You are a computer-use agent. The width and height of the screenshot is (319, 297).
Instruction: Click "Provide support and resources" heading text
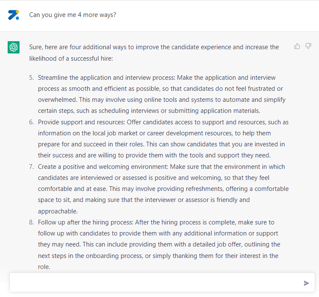pos(82,122)
